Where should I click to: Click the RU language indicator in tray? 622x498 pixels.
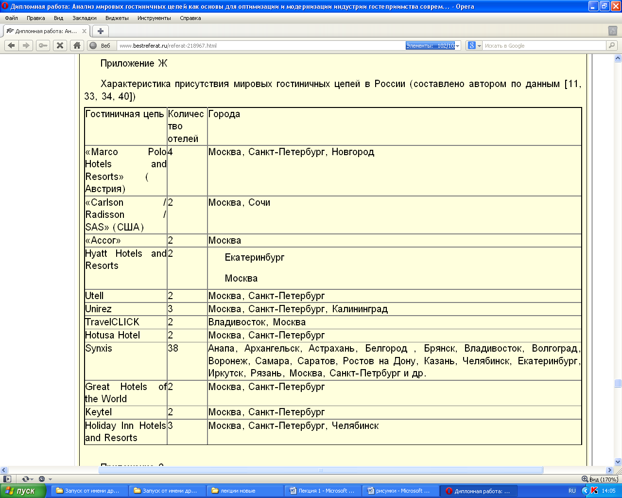(572, 491)
